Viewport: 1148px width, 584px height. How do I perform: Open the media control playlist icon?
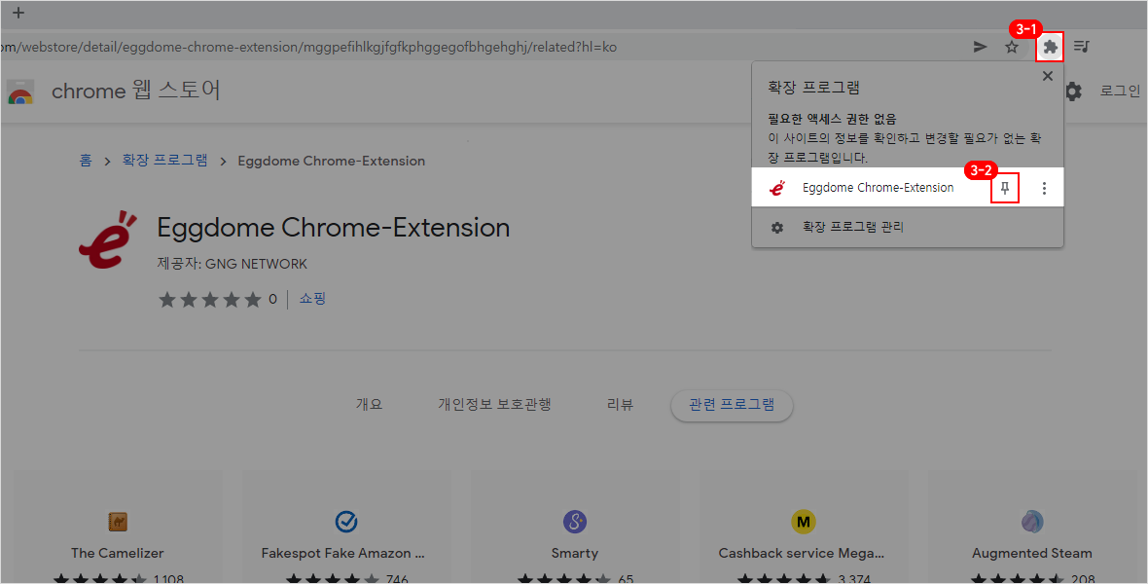1081,47
